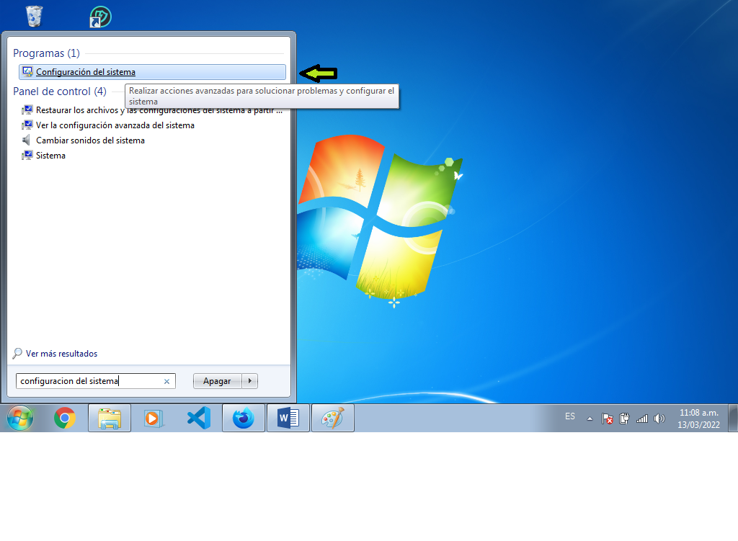The width and height of the screenshot is (738, 541).
Task: Click the magnifier icon beside Ver más resultados
Action: tap(17, 353)
